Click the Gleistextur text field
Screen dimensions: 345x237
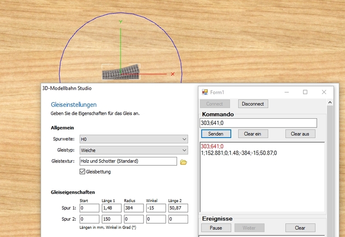click(x=127, y=161)
